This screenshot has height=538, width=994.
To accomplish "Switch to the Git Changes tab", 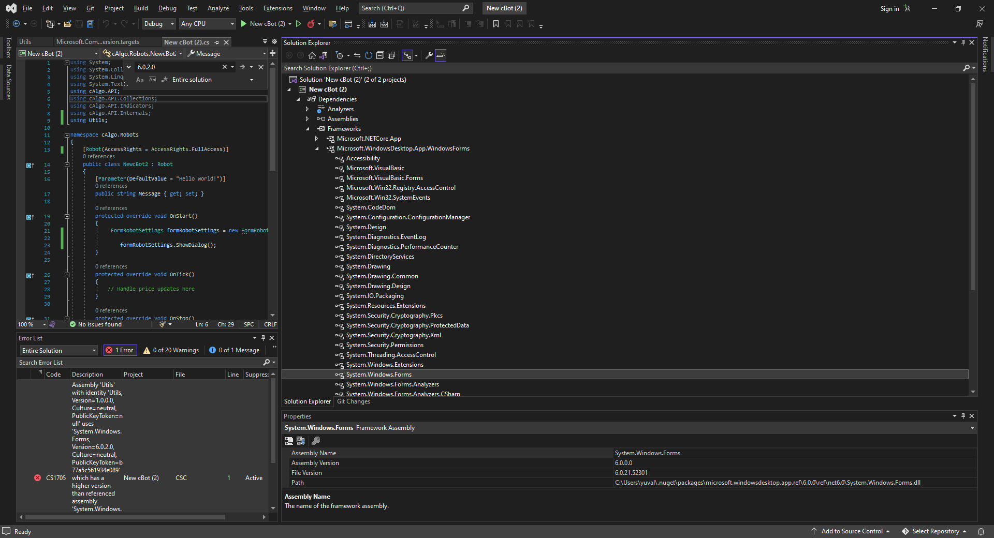I will (354, 401).
